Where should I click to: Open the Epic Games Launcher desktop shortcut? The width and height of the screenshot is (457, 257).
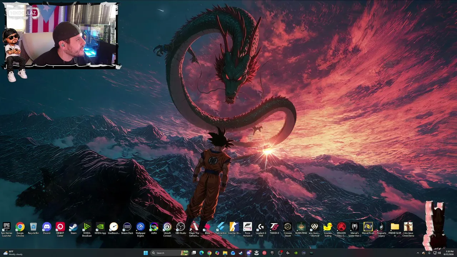(x=6, y=229)
